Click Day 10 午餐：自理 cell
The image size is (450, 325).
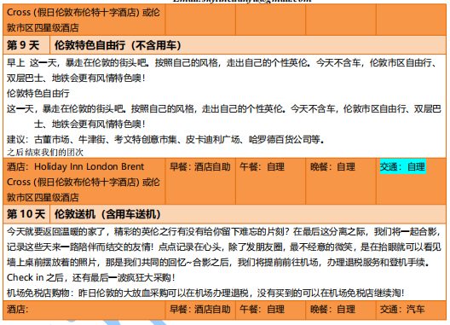(x=262, y=309)
